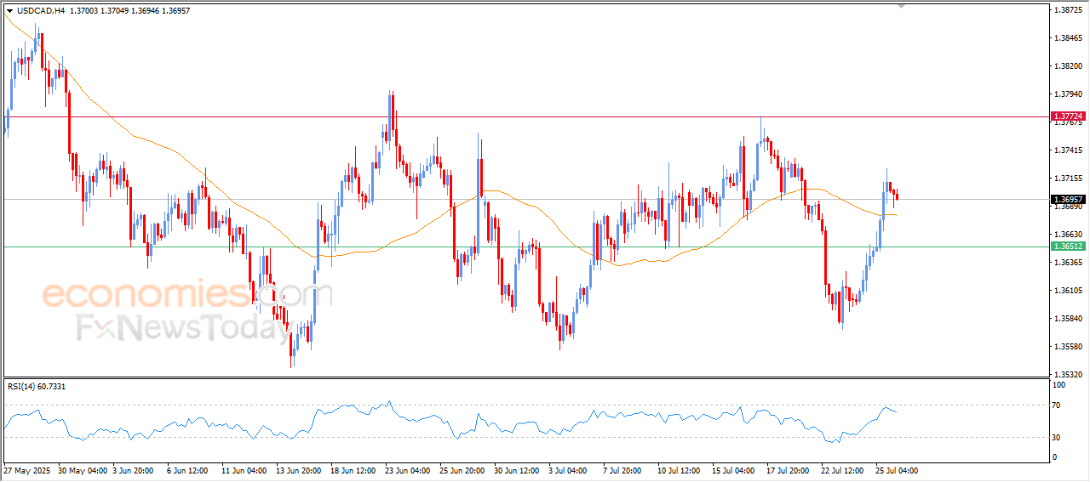Screen dimensions: 1090x482
Task: Click the 15 Jul 04:00 time label
Action: [x=733, y=470]
